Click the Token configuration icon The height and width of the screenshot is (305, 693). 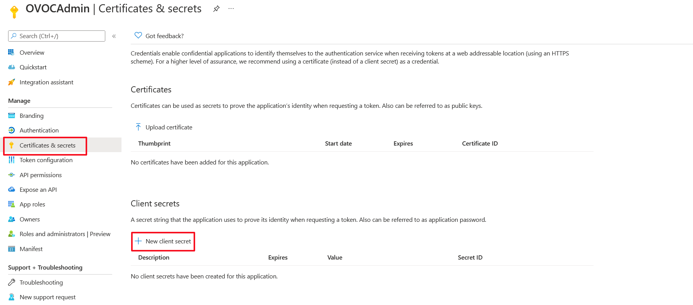(x=12, y=160)
